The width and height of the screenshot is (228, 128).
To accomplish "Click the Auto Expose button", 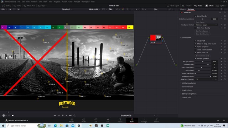I will click(200, 22).
